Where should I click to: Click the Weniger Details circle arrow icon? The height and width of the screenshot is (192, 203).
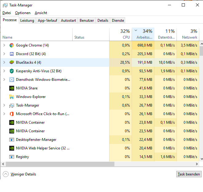point(6,174)
